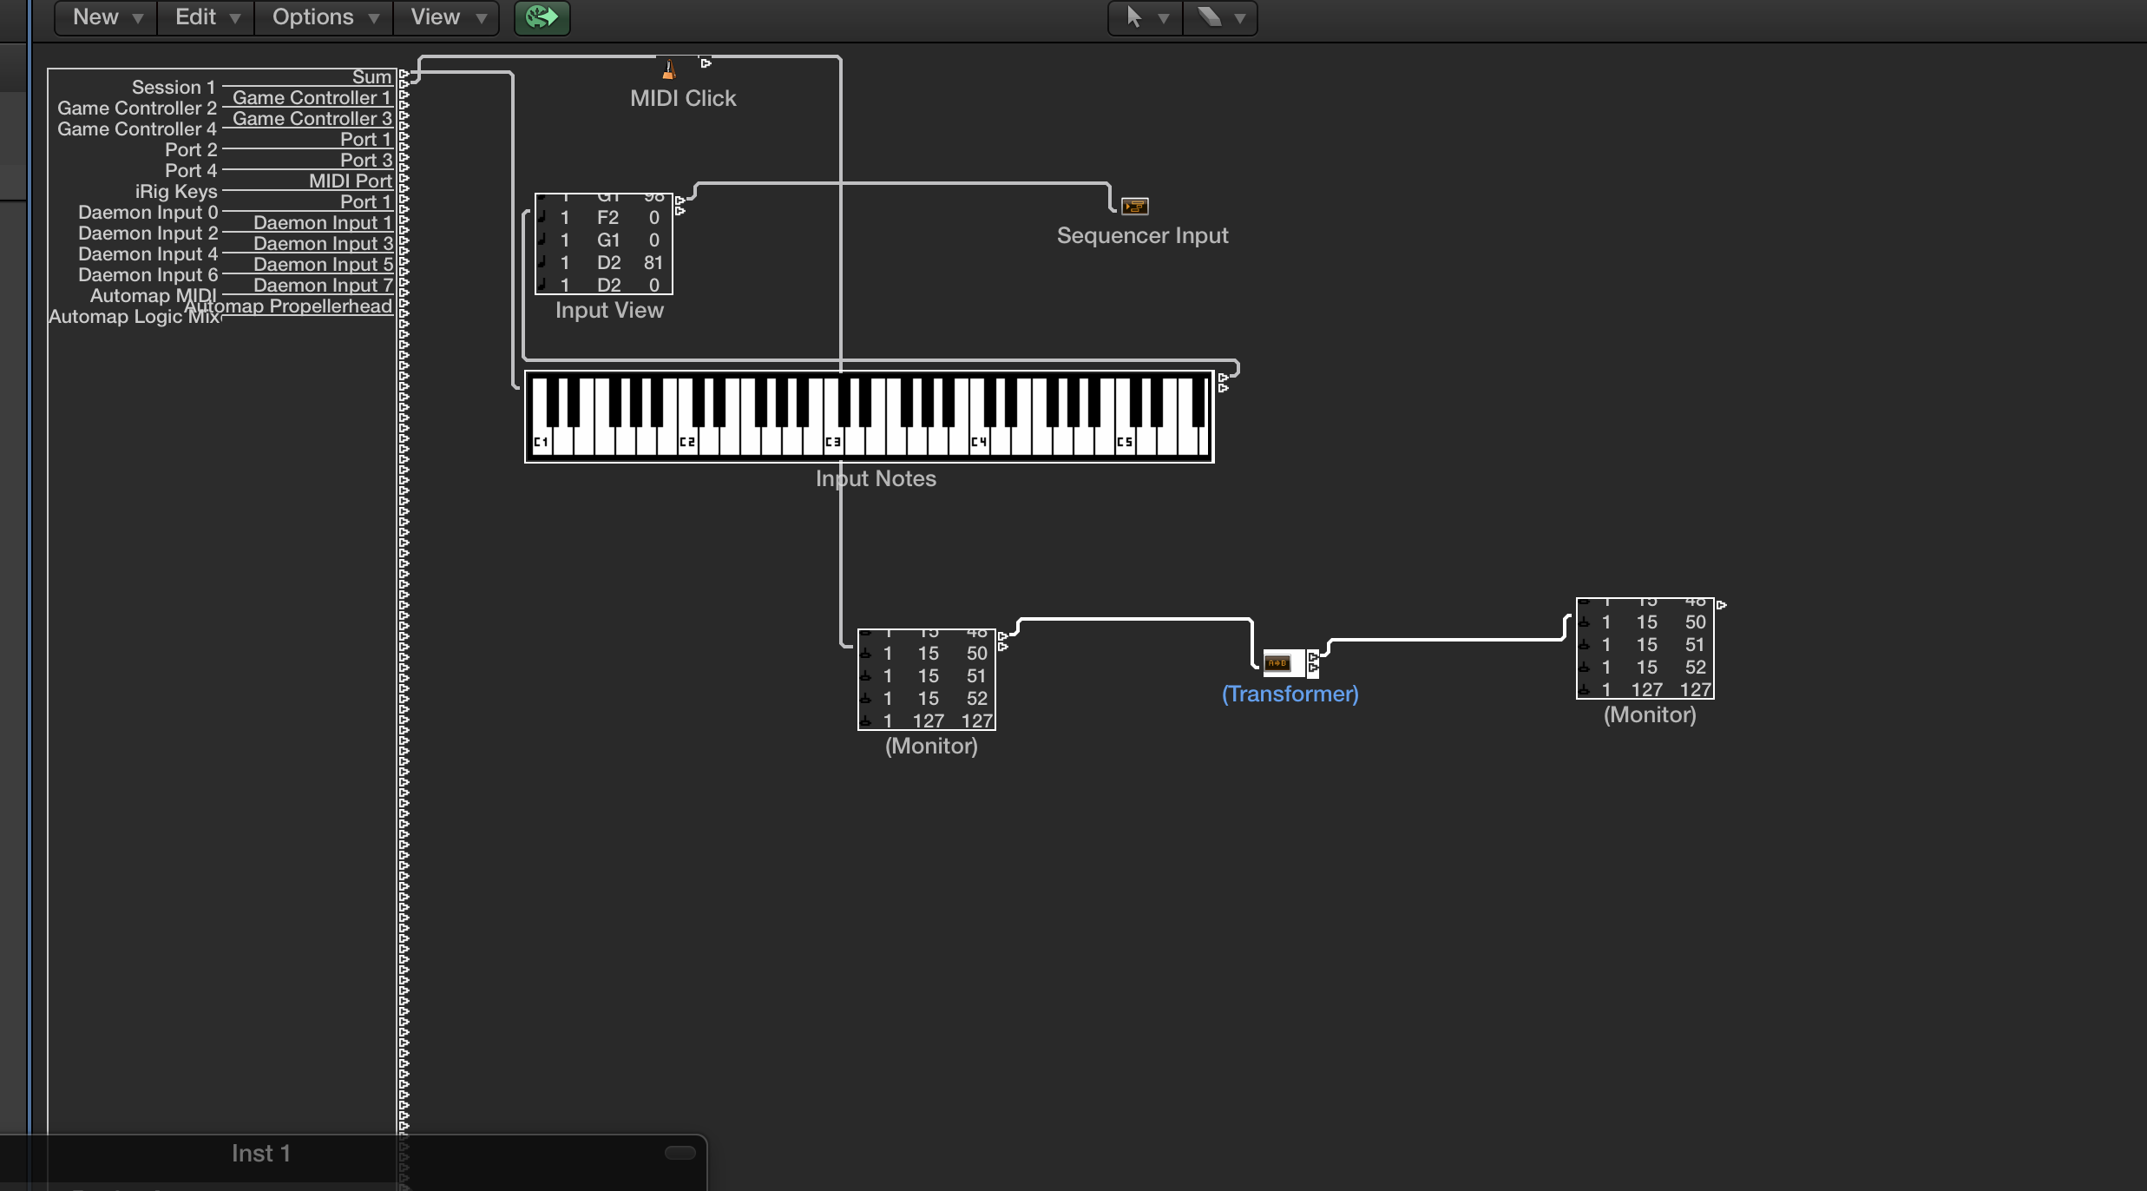This screenshot has height=1191, width=2147.
Task: Click Automap Logic Mix input port
Action: coord(135,317)
